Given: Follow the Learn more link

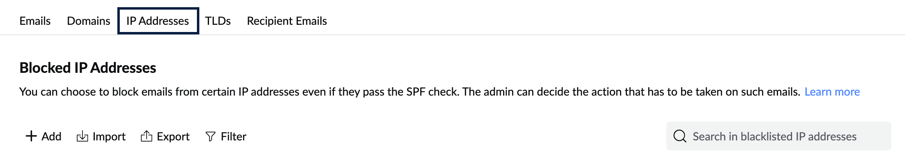Looking at the screenshot, I should (x=832, y=92).
